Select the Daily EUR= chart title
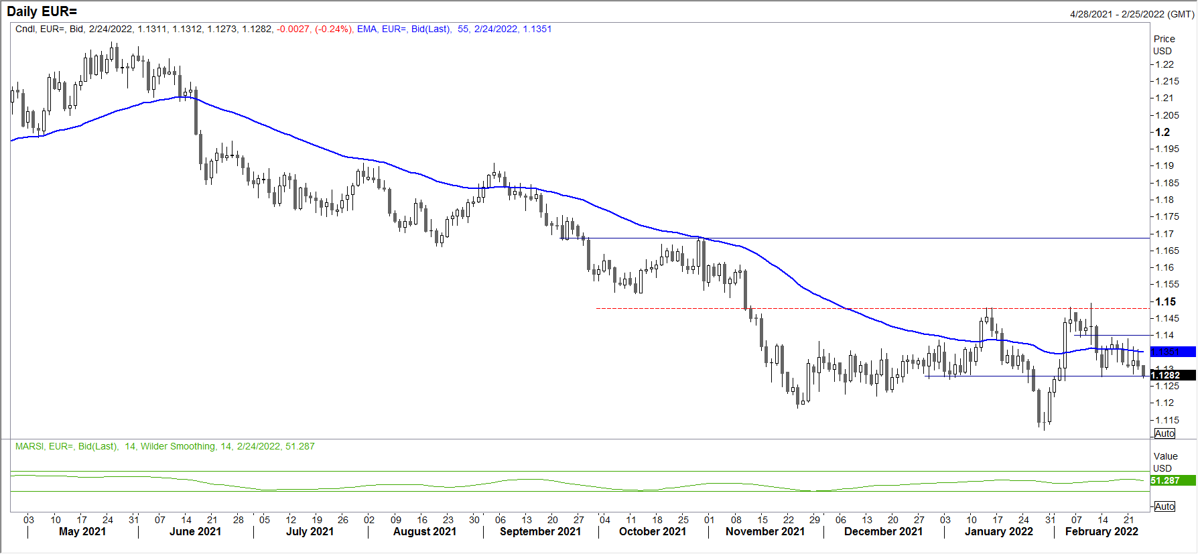This screenshot has width=1198, height=554. (x=42, y=11)
